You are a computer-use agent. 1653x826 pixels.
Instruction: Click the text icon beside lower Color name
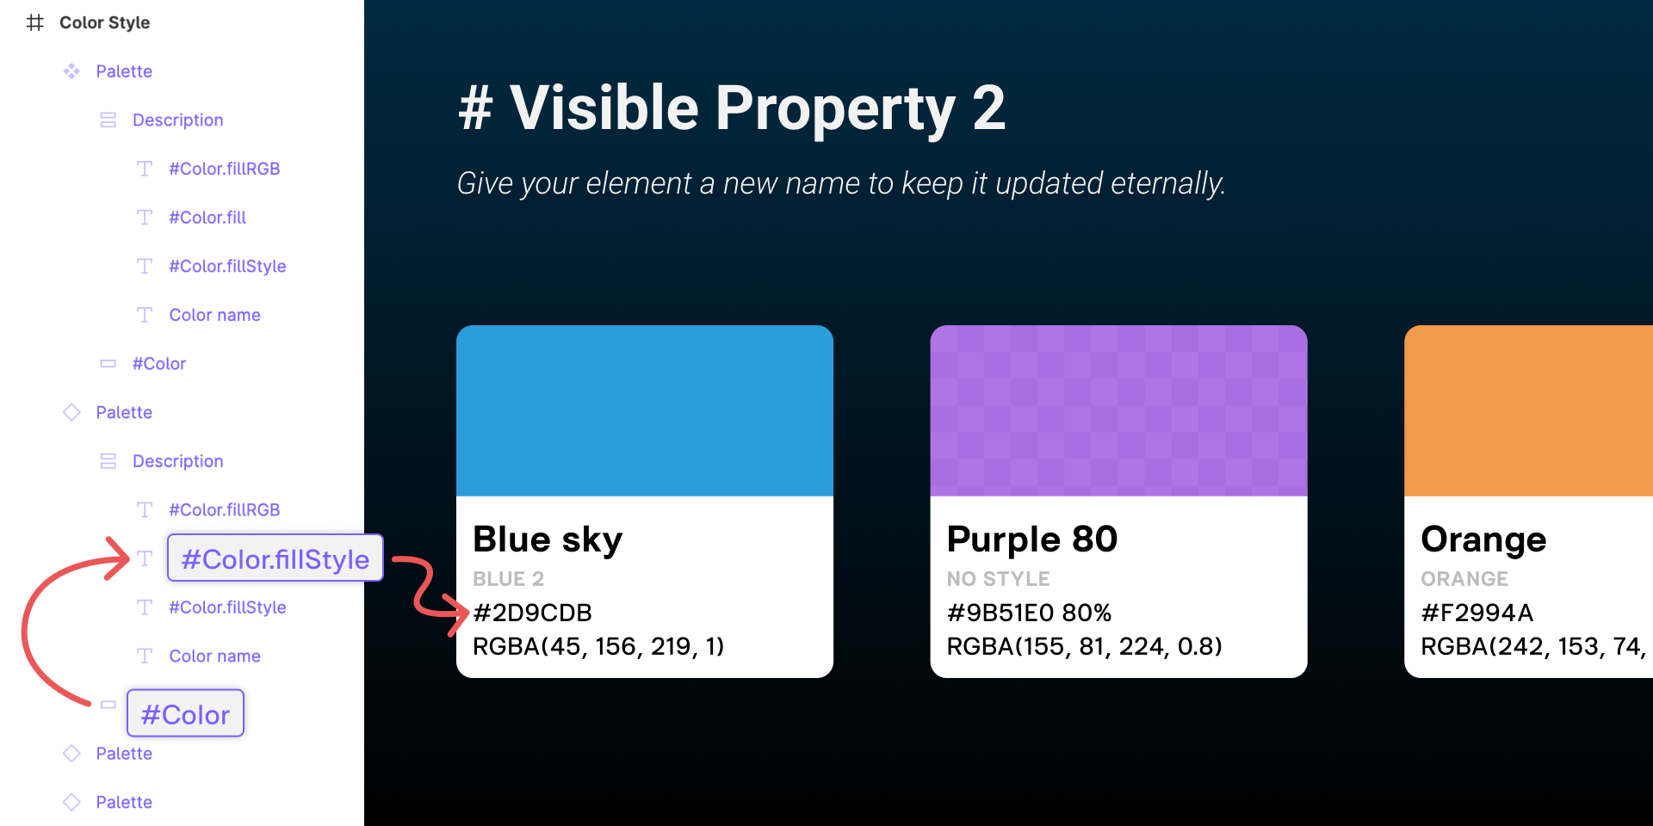tap(145, 656)
